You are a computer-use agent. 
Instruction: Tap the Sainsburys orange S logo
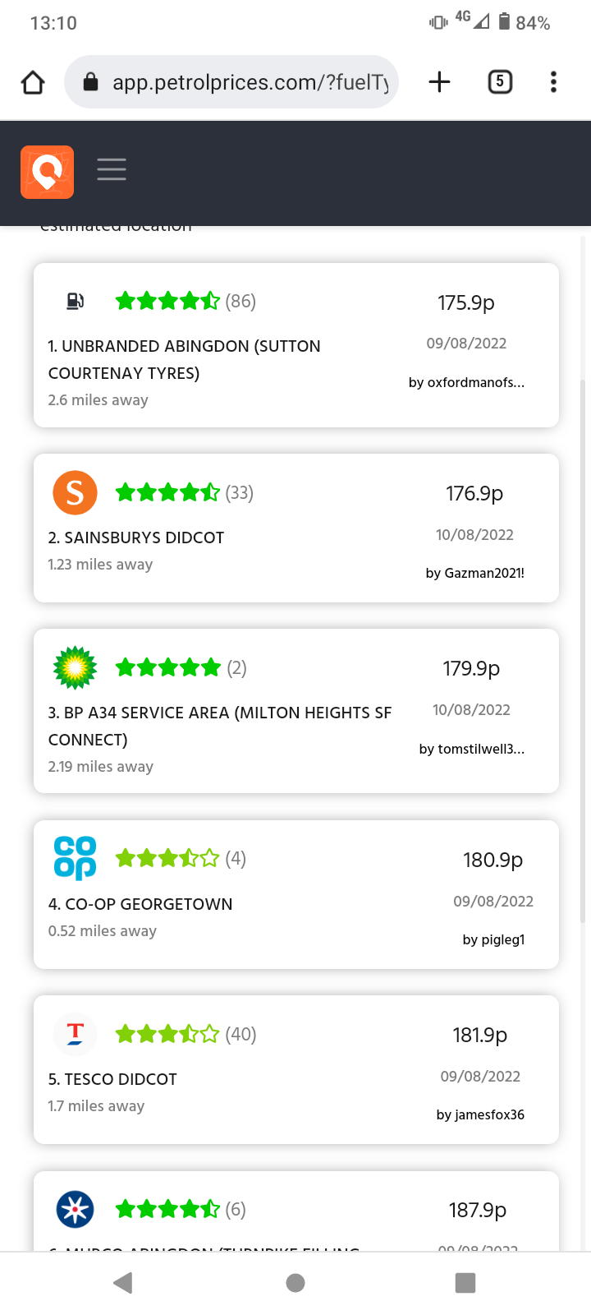(75, 492)
